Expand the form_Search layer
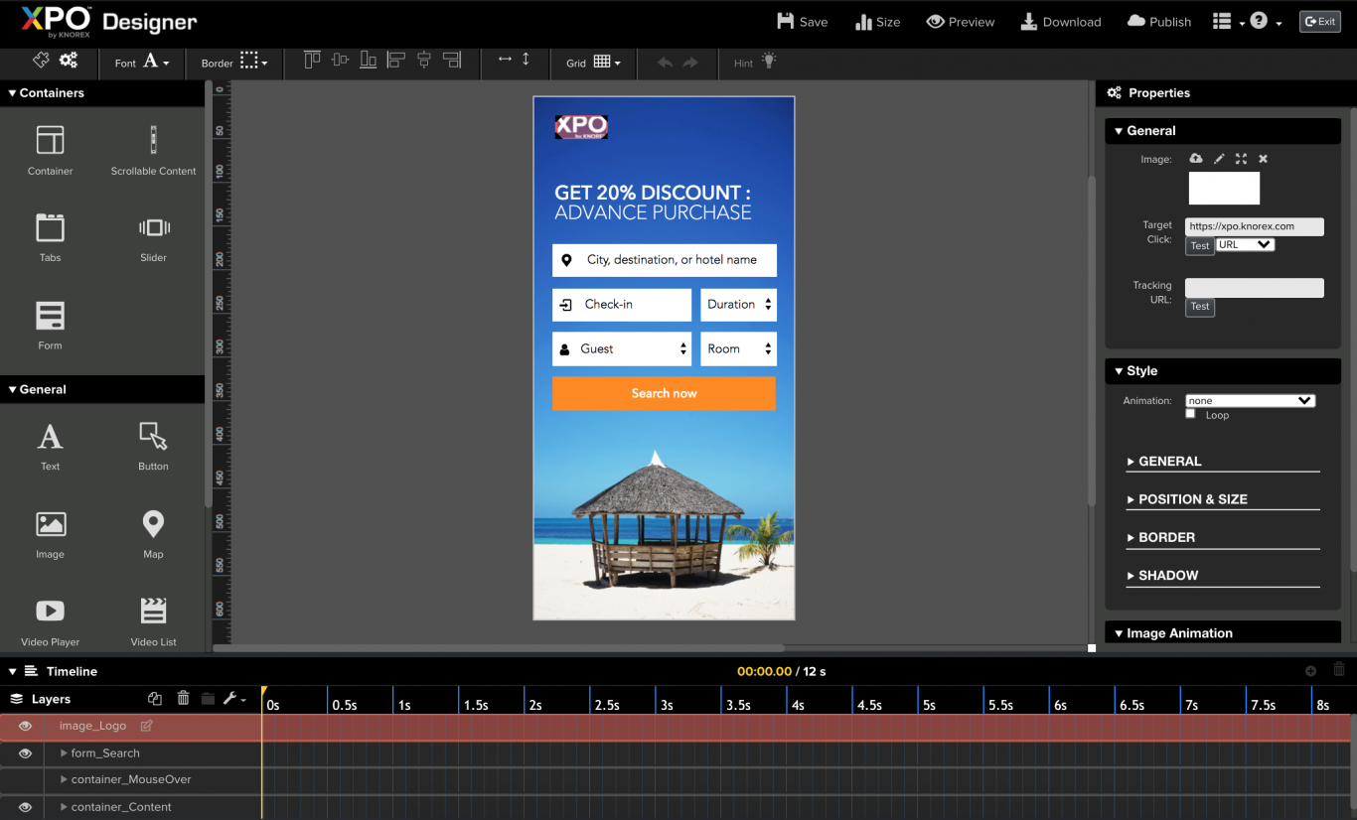The width and height of the screenshot is (1357, 820). point(65,753)
